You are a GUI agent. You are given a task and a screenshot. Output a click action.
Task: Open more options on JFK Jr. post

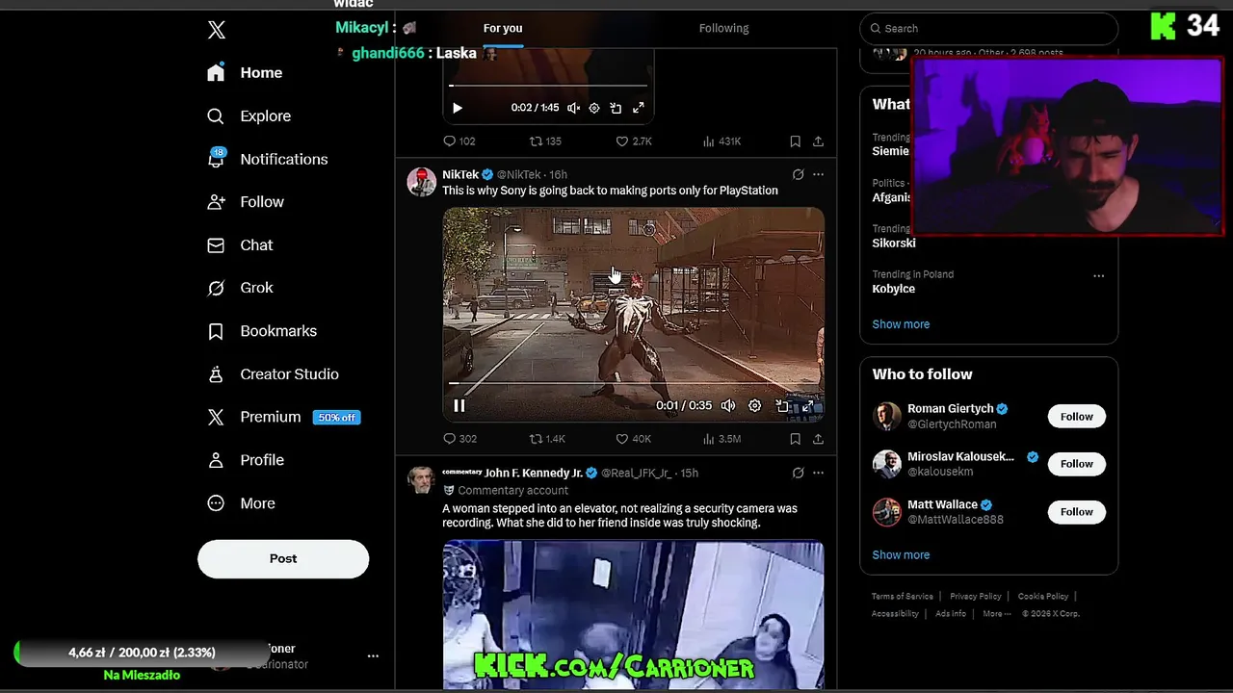click(x=818, y=473)
